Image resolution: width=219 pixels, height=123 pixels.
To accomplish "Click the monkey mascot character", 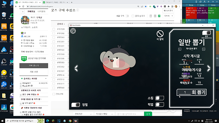I will click(118, 61).
